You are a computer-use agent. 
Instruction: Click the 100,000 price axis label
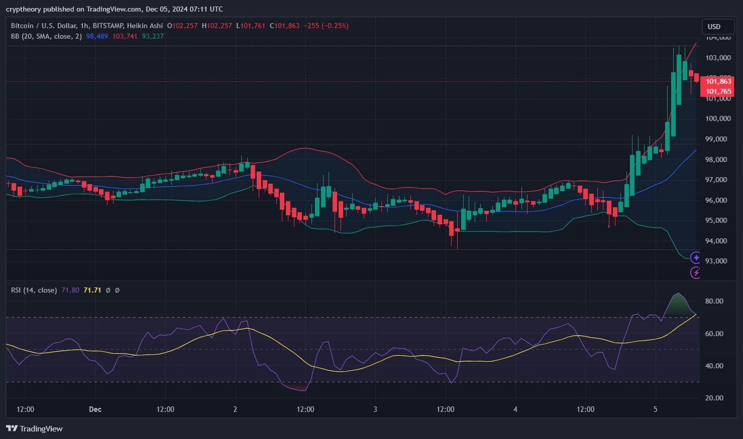[x=718, y=118]
